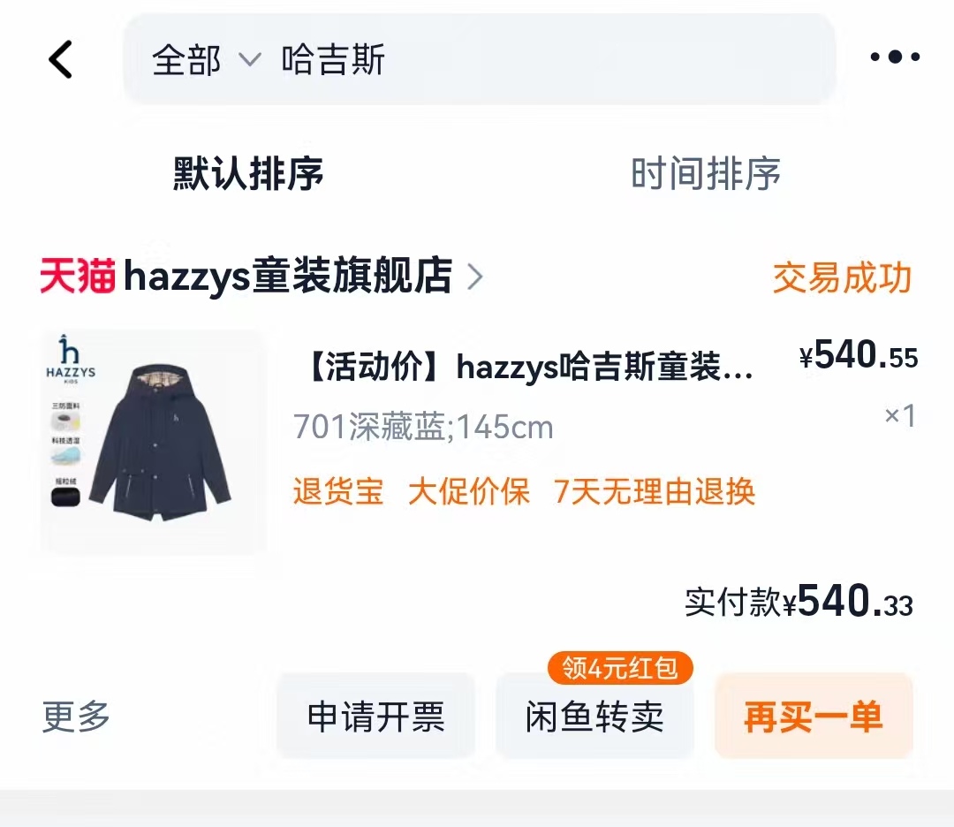Open the hazzys童装旗舰店 store page
Image resolution: width=954 pixels, height=827 pixels.
[x=288, y=276]
